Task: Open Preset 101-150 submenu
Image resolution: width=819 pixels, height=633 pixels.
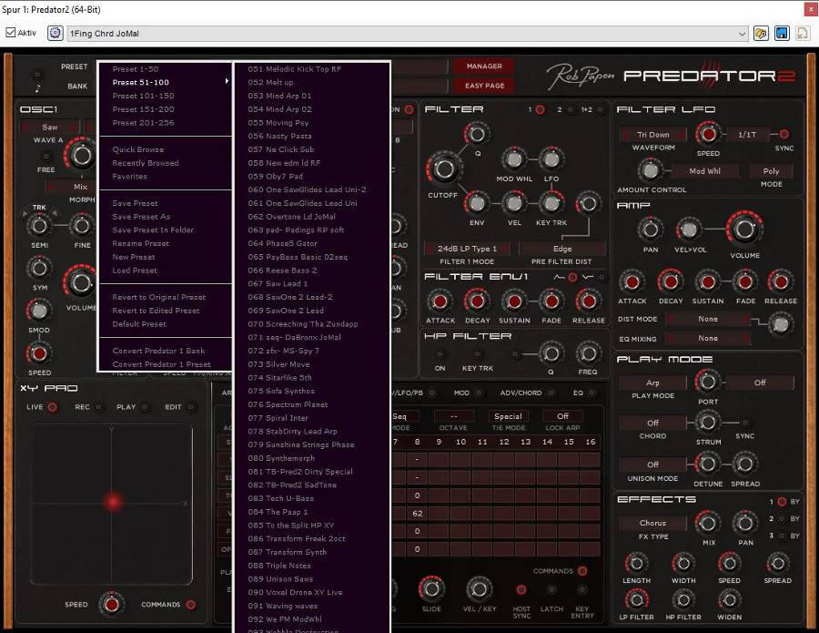Action: tap(165, 96)
